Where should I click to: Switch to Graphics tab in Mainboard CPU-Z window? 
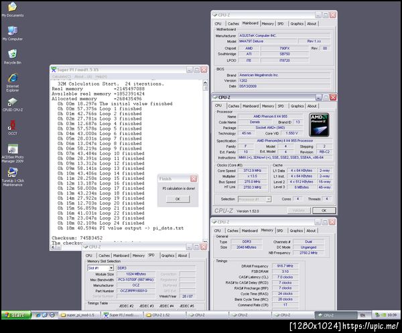297,23
